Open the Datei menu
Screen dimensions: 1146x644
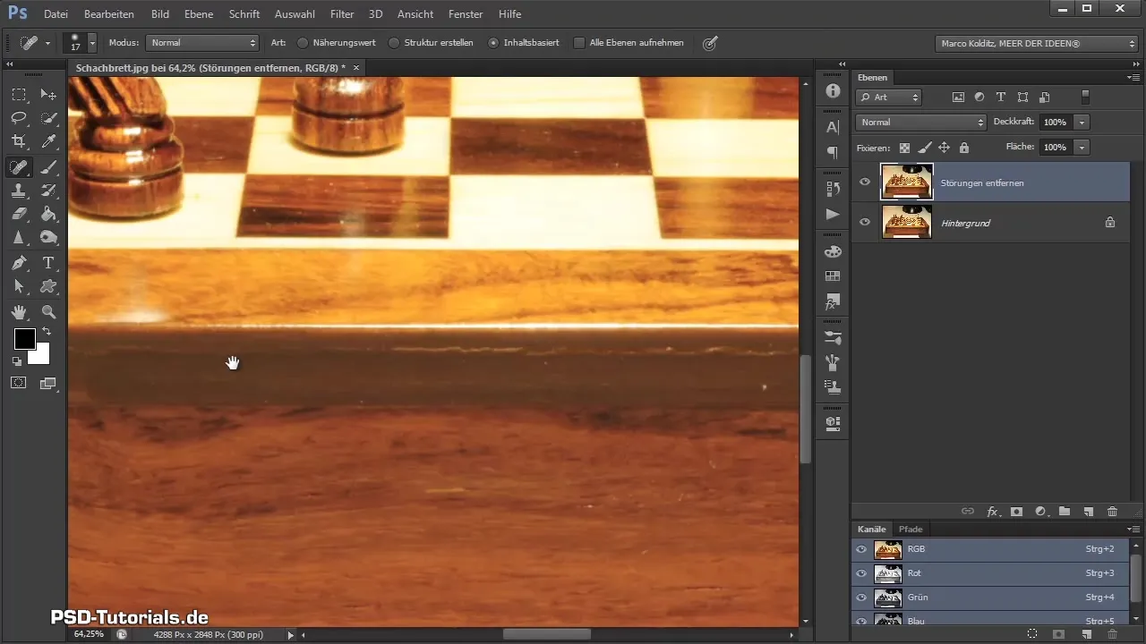(56, 14)
